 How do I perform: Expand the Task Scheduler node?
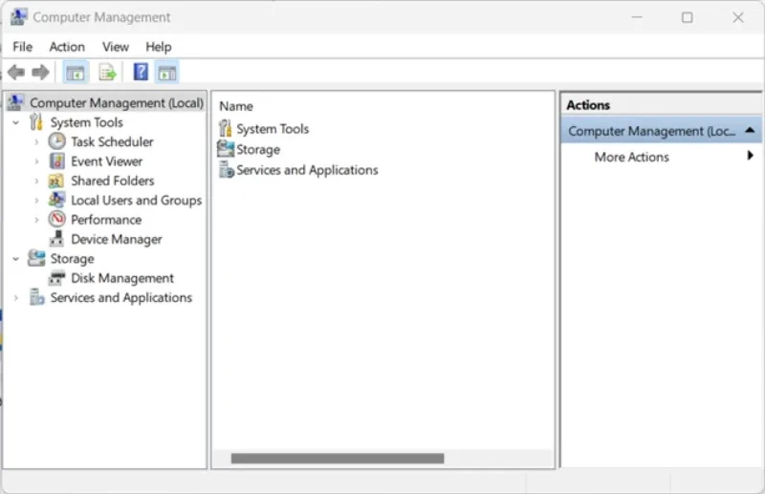coord(36,142)
